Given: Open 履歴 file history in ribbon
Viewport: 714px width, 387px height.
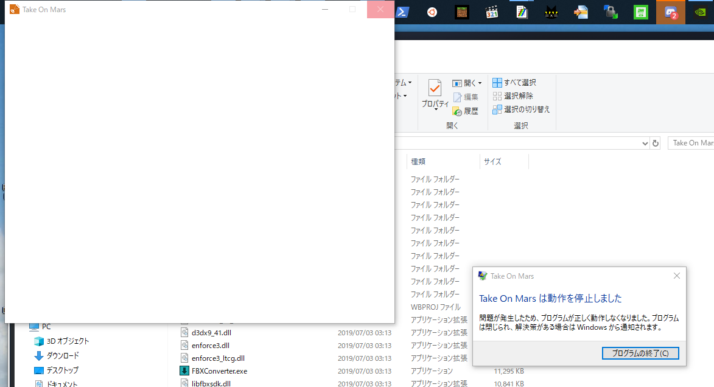Looking at the screenshot, I should [x=466, y=111].
